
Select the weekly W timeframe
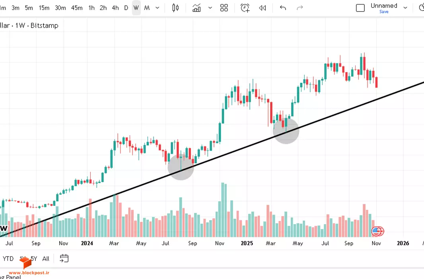136,8
